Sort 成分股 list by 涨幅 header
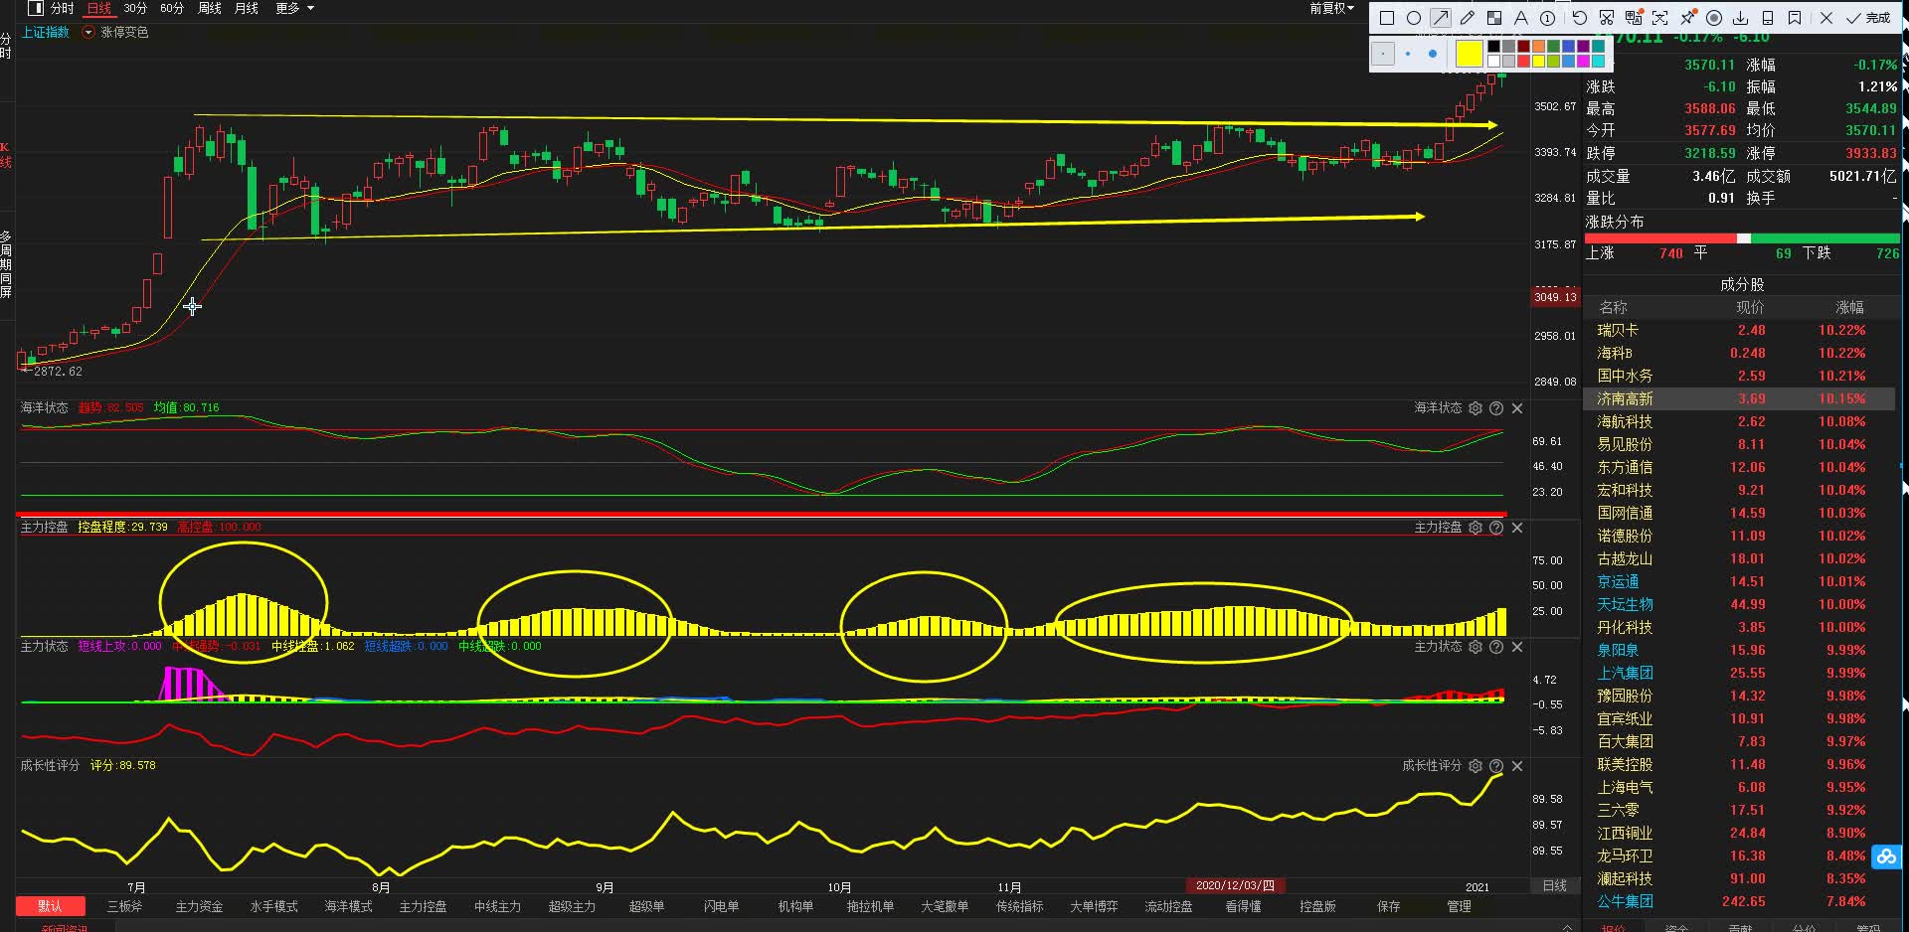 (x=1849, y=307)
